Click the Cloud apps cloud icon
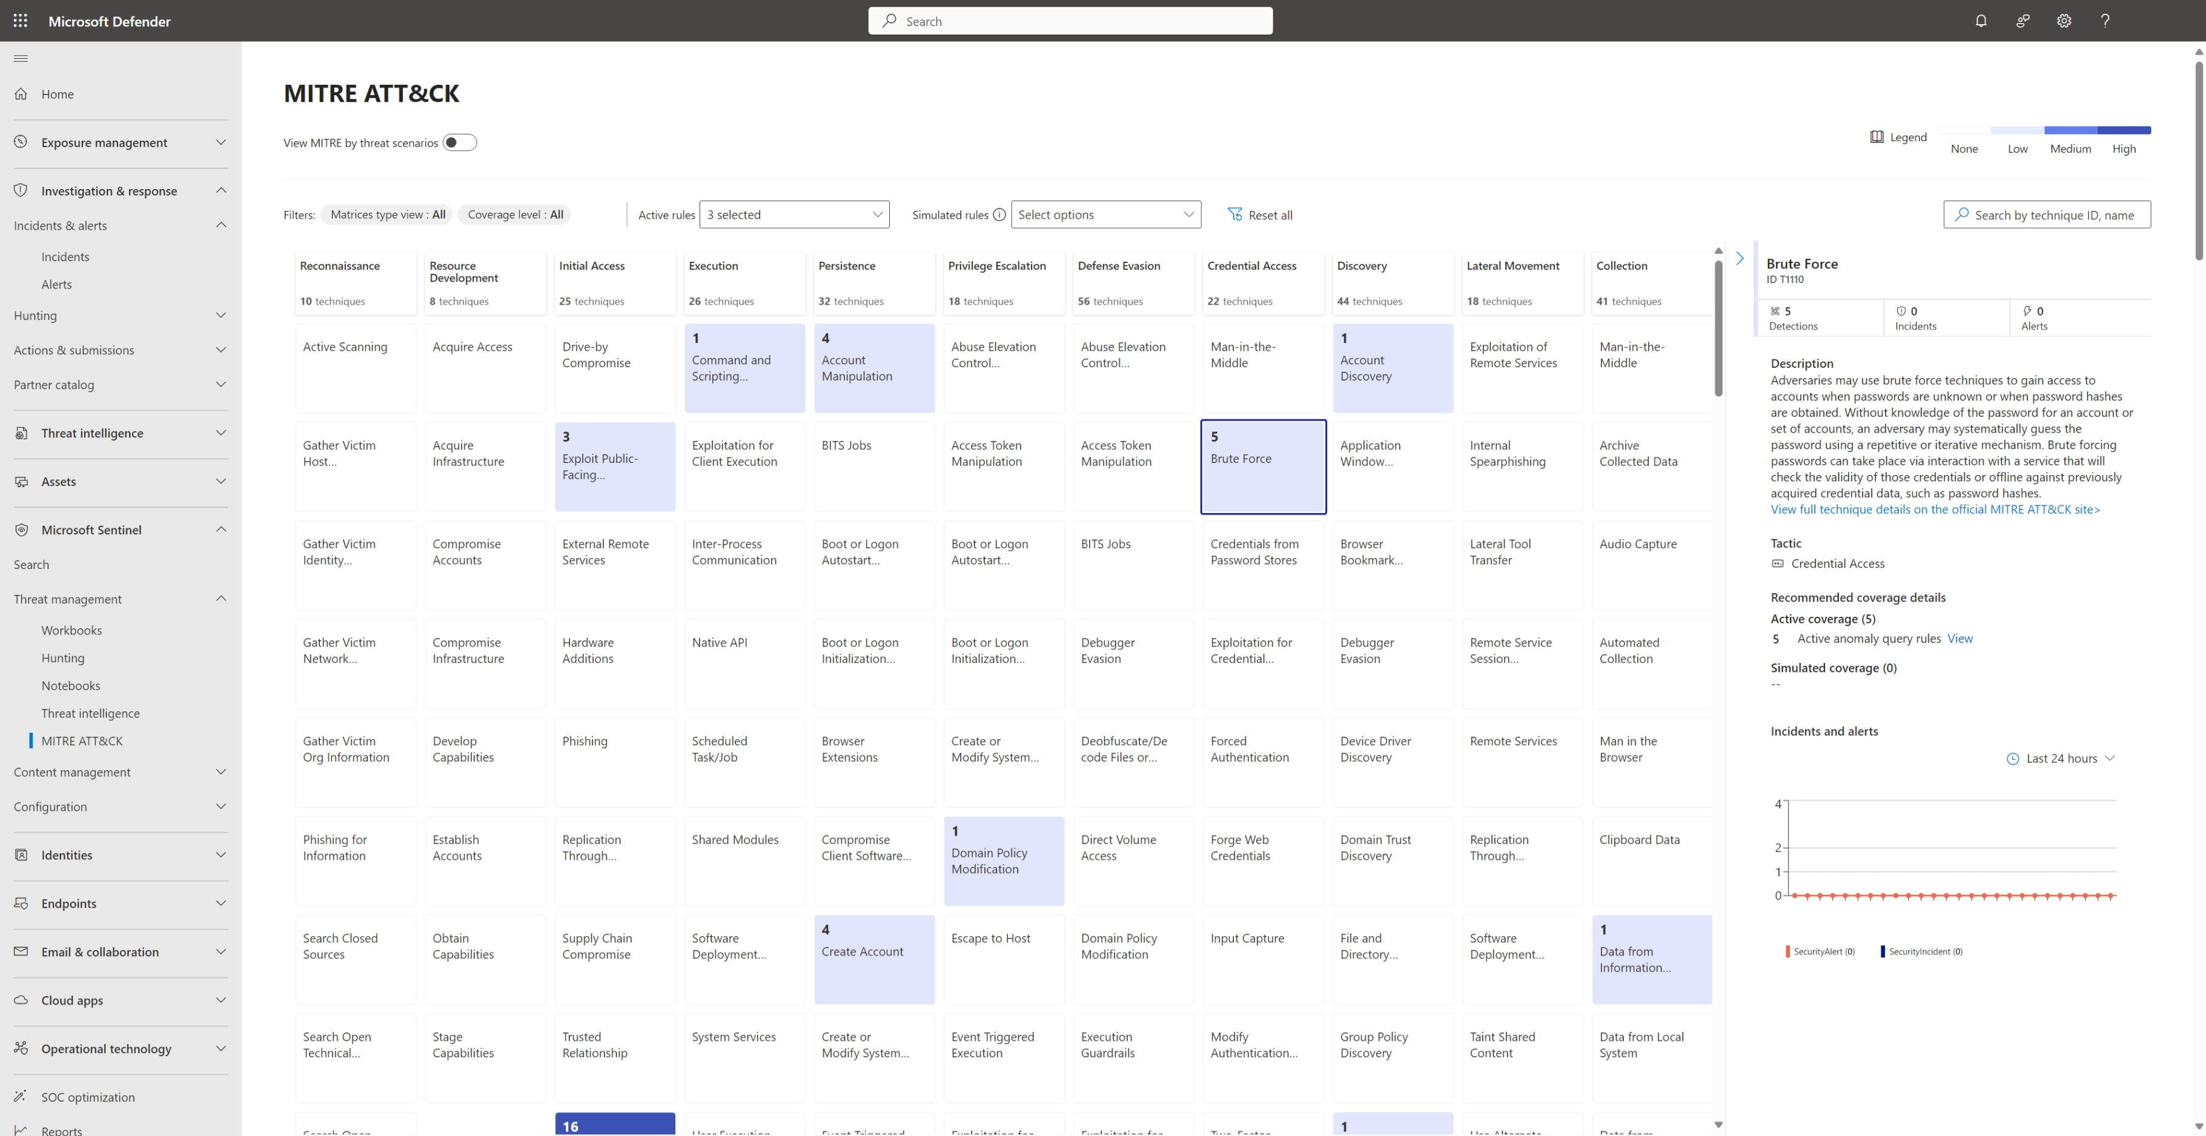Screen dimensions: 2206x1136 click(21, 1000)
